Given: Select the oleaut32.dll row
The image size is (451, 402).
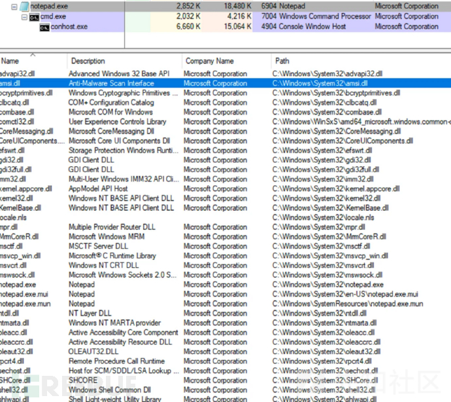Looking at the screenshot, I should pyautogui.click(x=225, y=352).
